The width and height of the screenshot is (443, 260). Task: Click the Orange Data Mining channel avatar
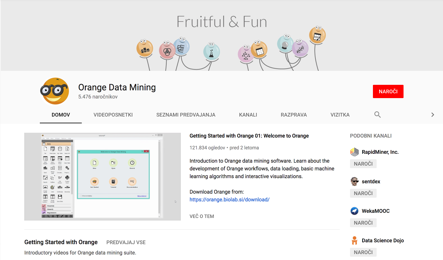[55, 91]
